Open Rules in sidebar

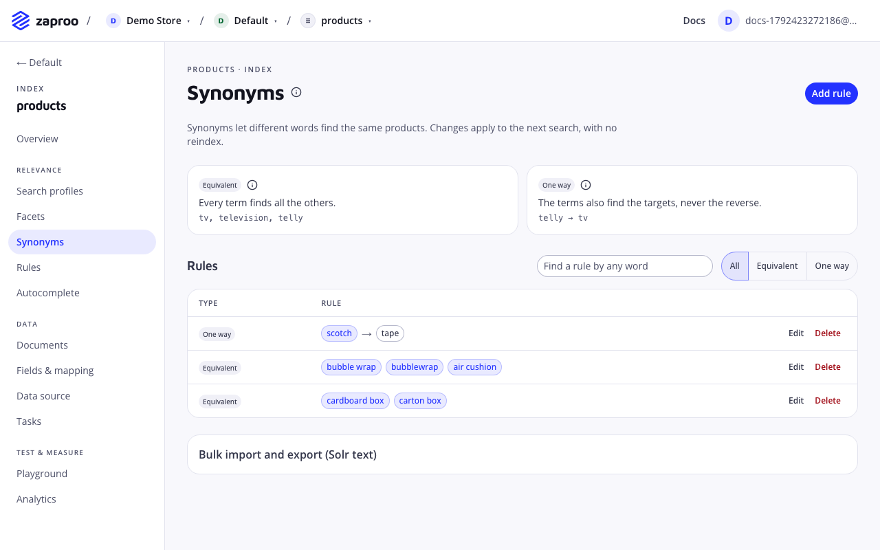click(x=82, y=267)
